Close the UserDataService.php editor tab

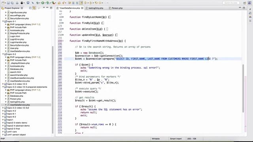[82, 8]
